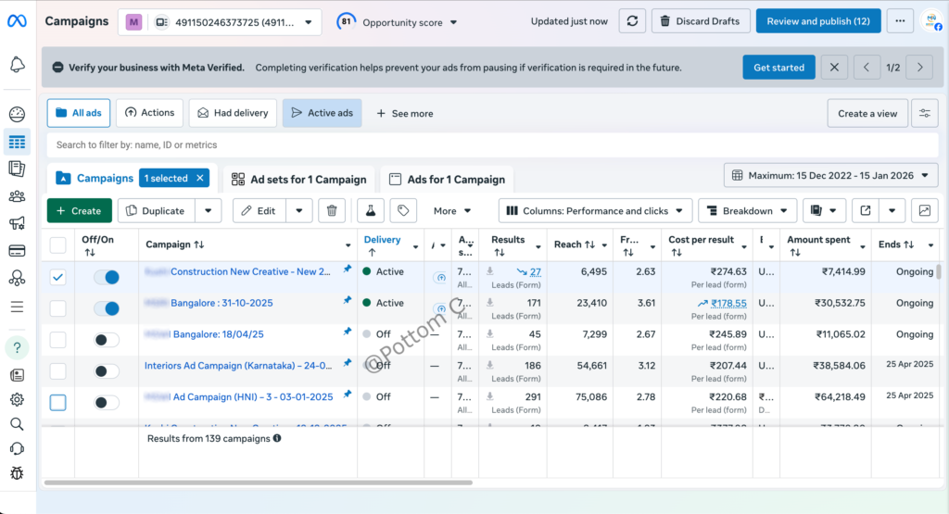This screenshot has width=949, height=514.
Task: Click the refresh data icon
Action: (631, 21)
